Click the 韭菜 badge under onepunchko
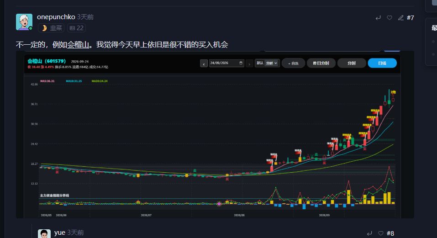 click(51, 28)
